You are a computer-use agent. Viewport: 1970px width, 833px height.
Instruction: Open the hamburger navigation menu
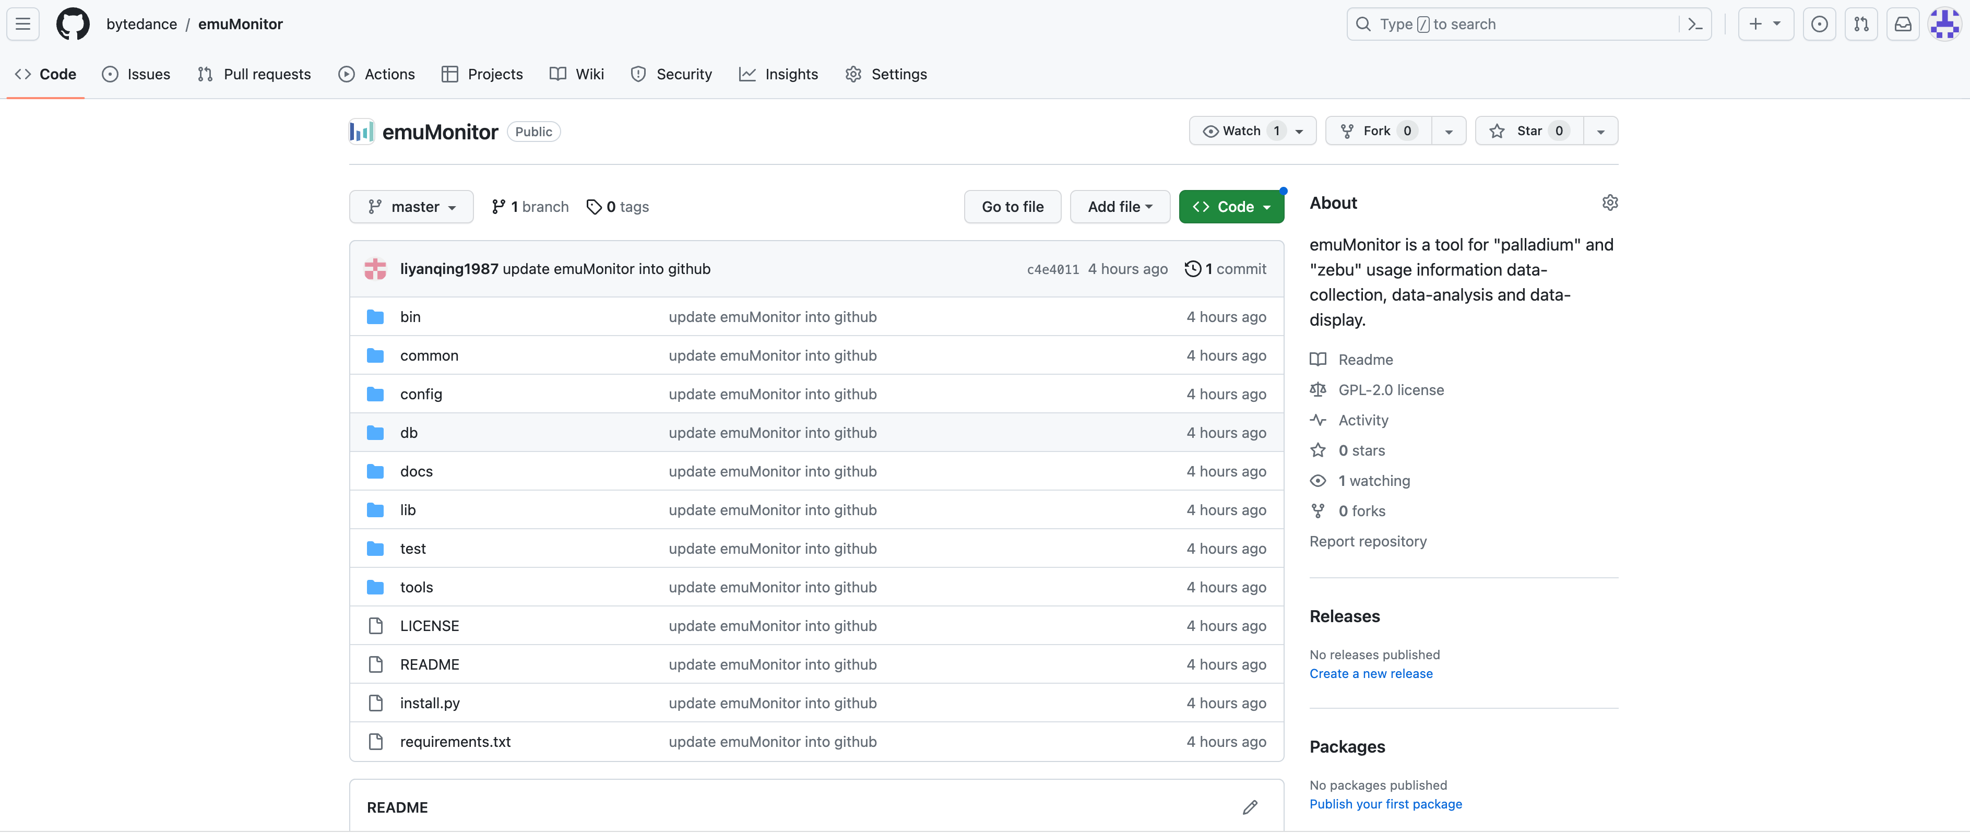click(23, 23)
